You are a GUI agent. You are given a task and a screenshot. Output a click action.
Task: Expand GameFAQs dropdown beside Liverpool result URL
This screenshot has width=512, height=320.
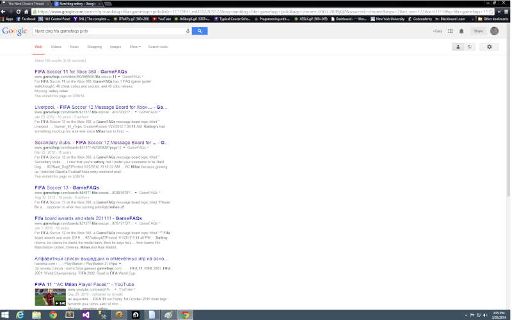(x=150, y=112)
